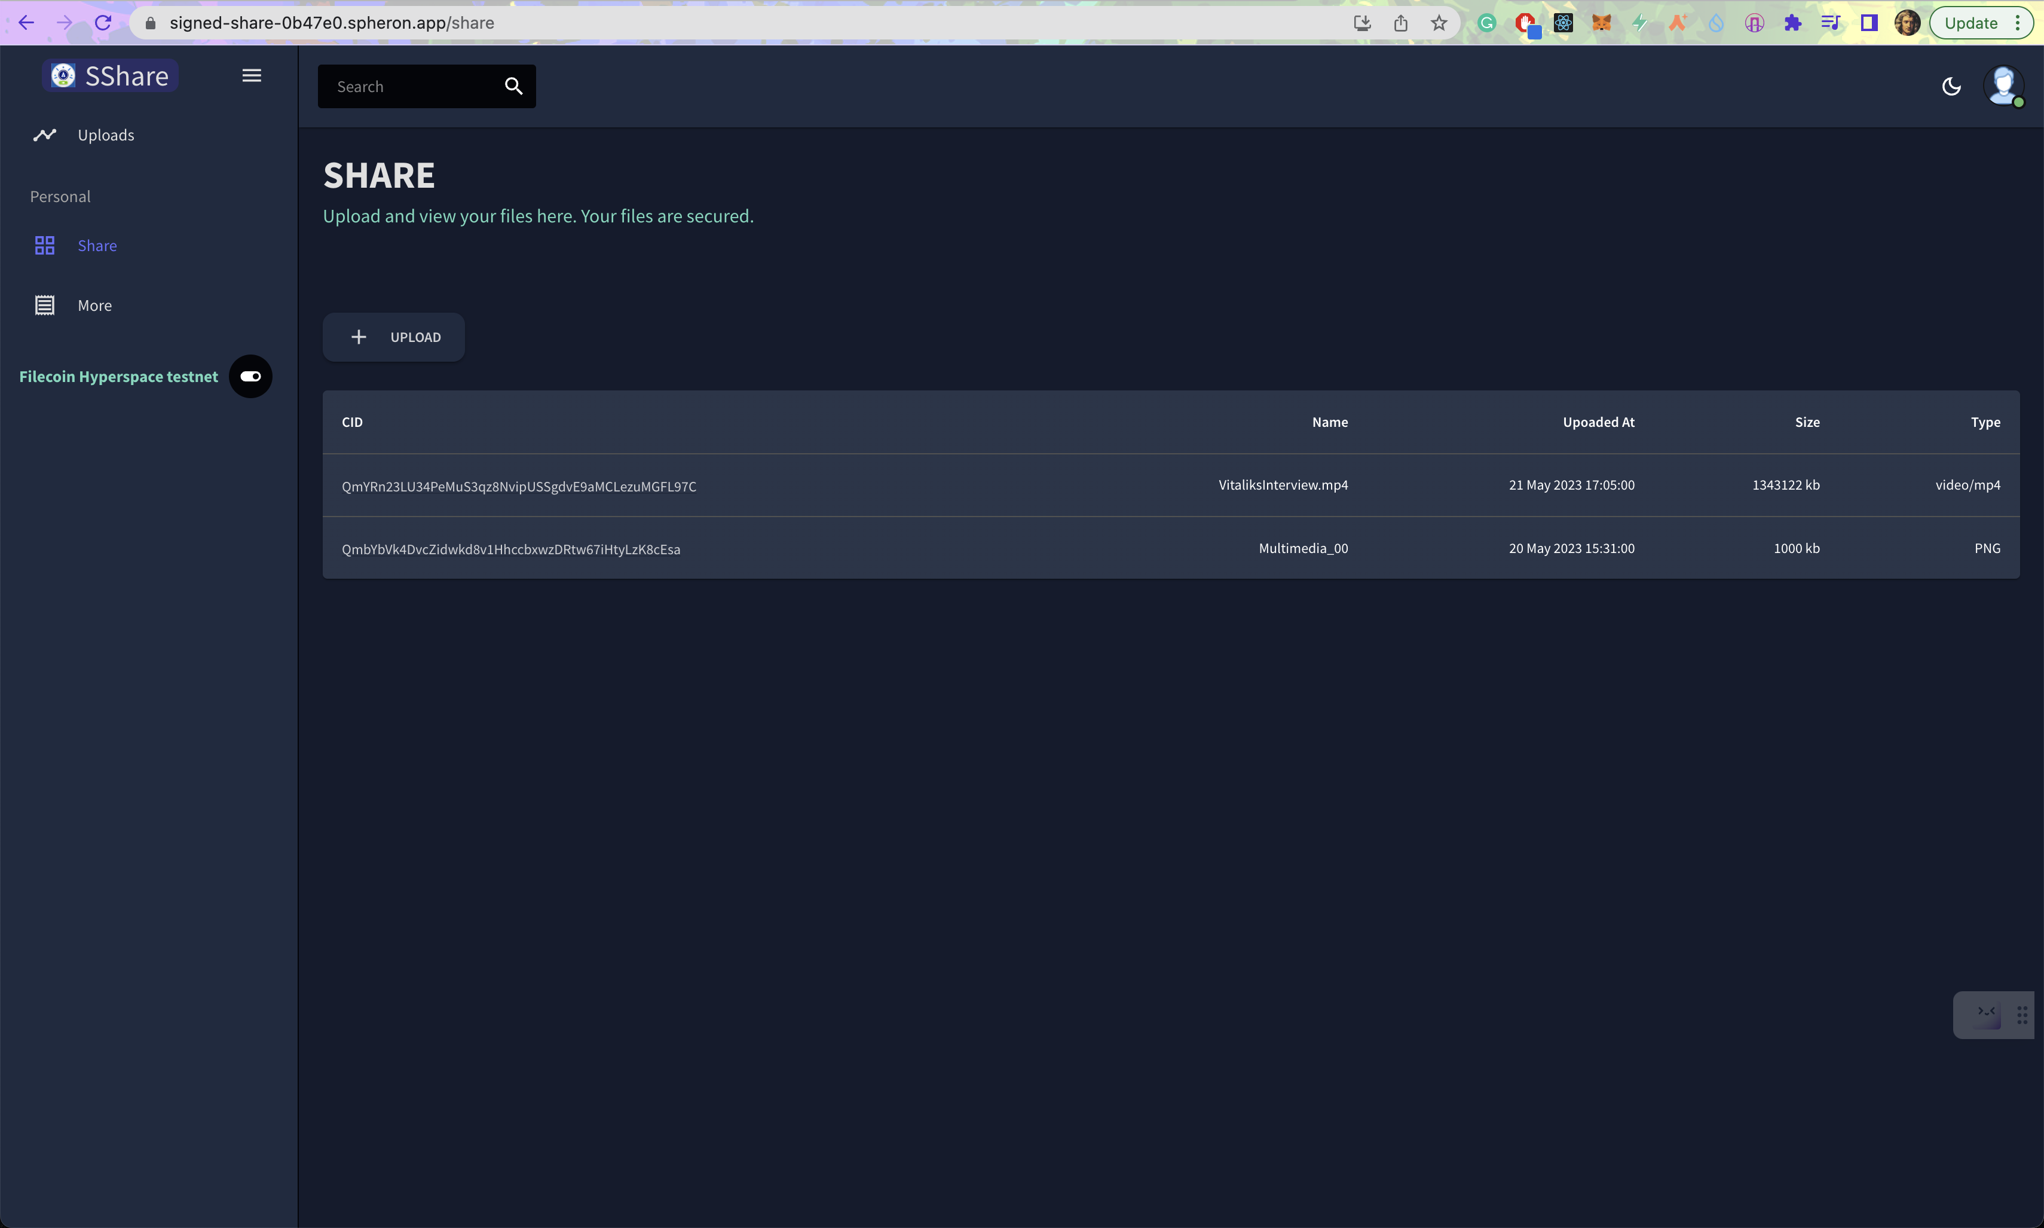Click the QmYRn23LU34 CID link

(x=519, y=487)
